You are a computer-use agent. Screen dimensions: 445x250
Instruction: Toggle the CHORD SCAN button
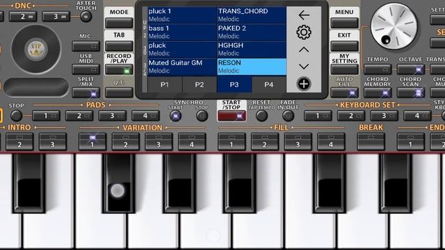(x=410, y=92)
